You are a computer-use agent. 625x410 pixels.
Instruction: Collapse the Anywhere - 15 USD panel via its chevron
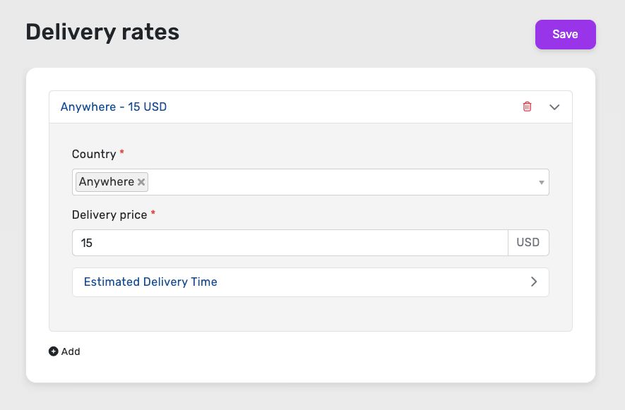pos(554,107)
